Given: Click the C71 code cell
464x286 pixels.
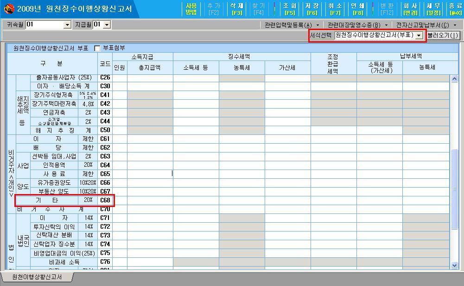Looking at the screenshot, I should point(105,218).
